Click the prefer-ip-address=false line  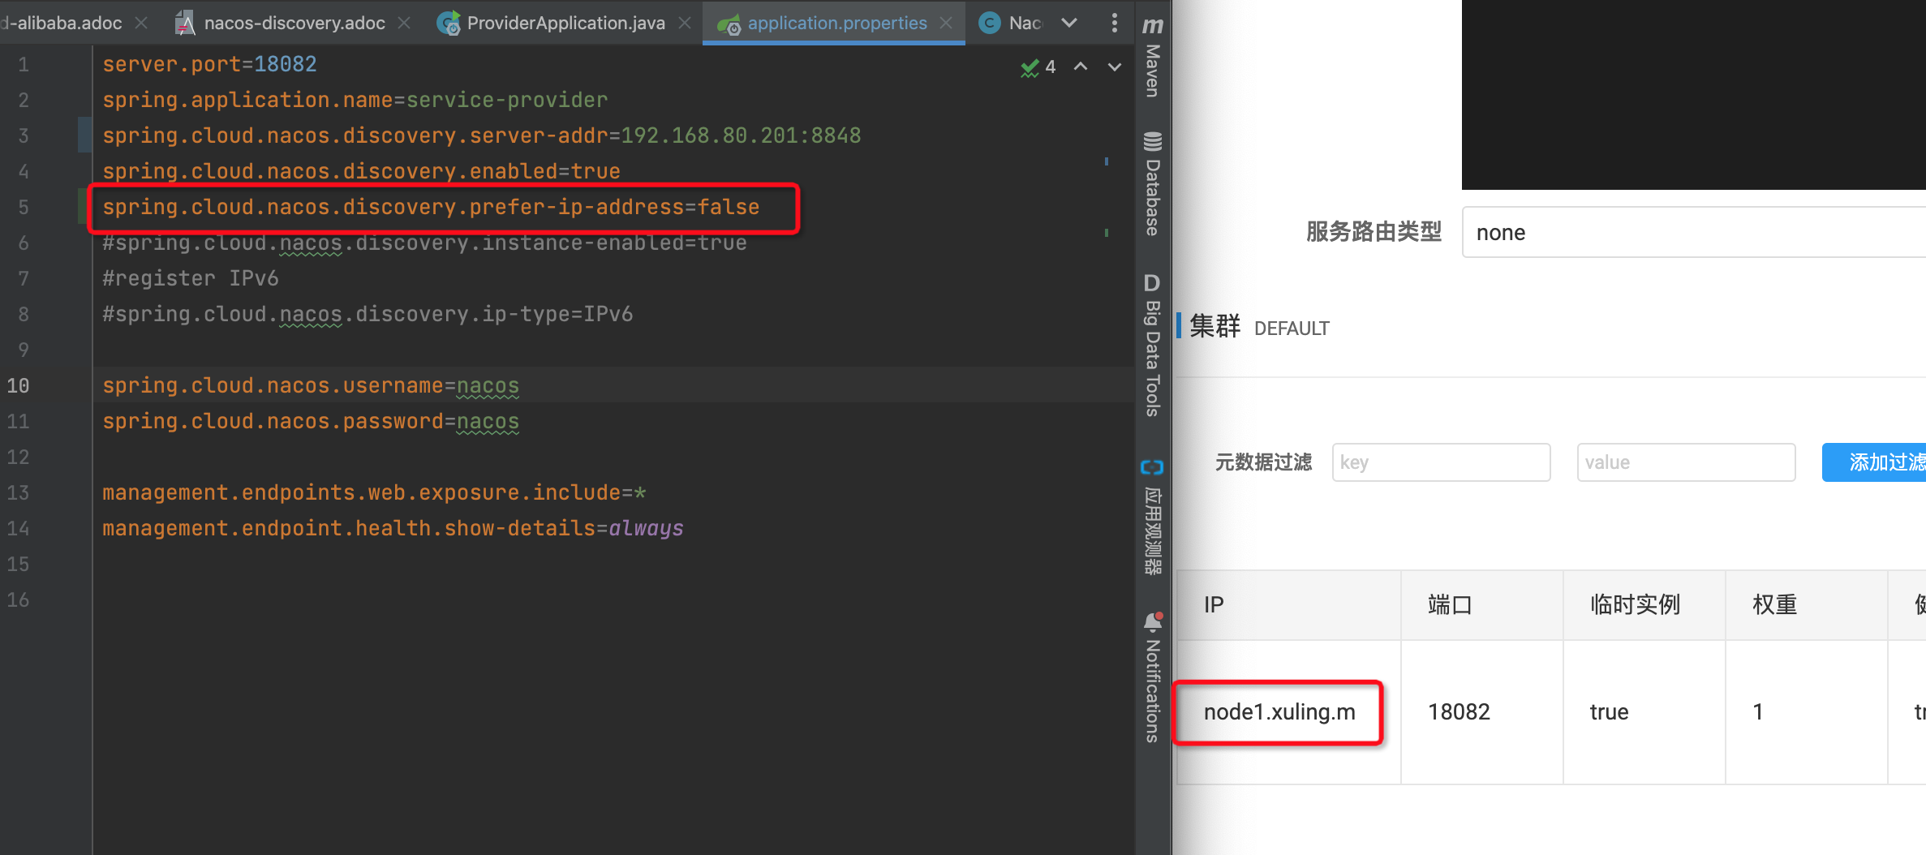(431, 207)
